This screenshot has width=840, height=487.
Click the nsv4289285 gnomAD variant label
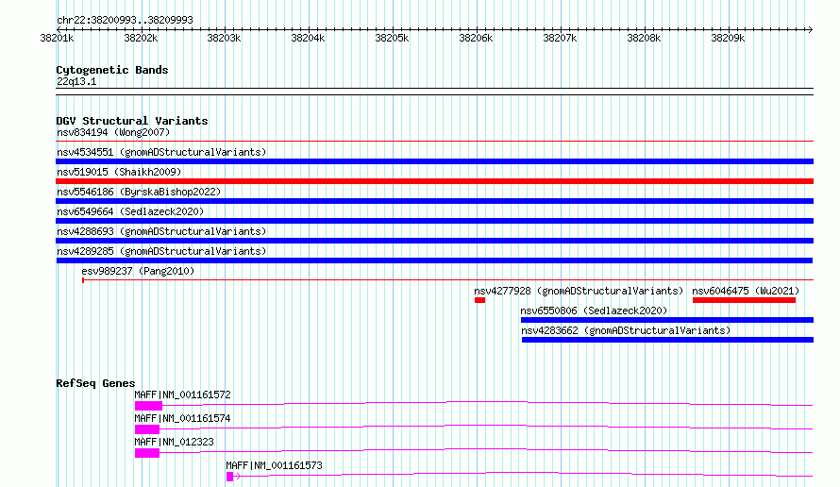(x=161, y=251)
